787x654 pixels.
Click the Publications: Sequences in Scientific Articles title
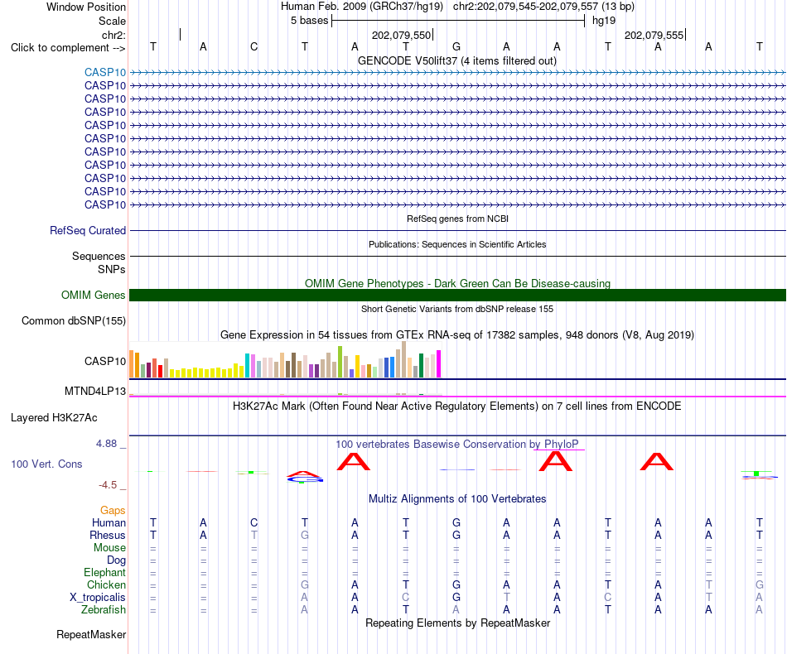click(457, 244)
